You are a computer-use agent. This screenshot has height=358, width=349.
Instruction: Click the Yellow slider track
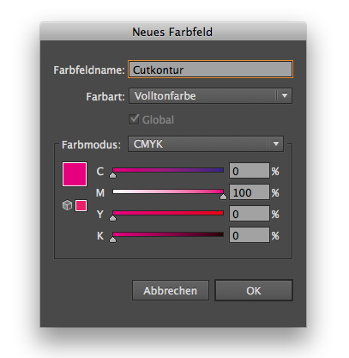(x=168, y=213)
